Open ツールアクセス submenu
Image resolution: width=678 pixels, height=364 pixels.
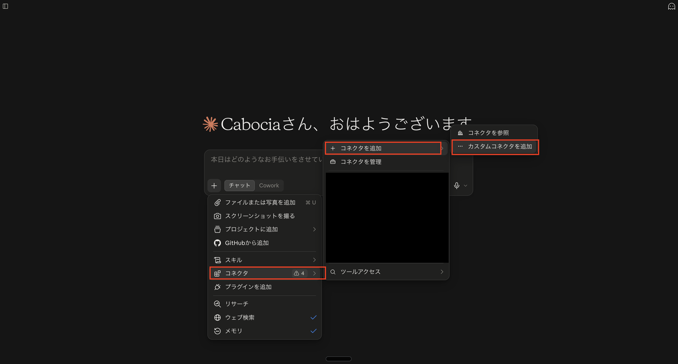tap(386, 272)
